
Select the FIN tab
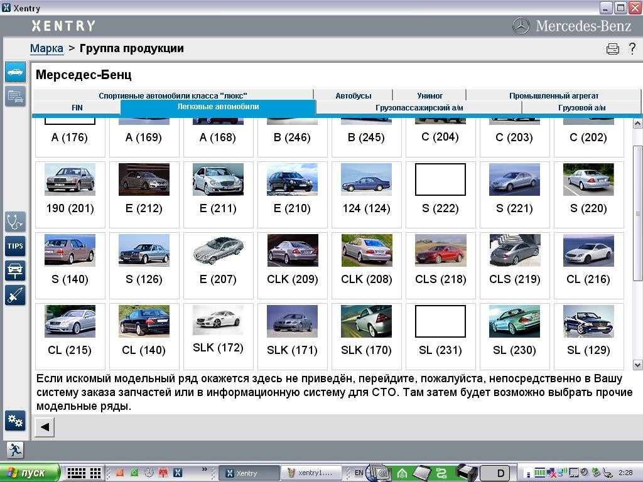pyautogui.click(x=77, y=108)
